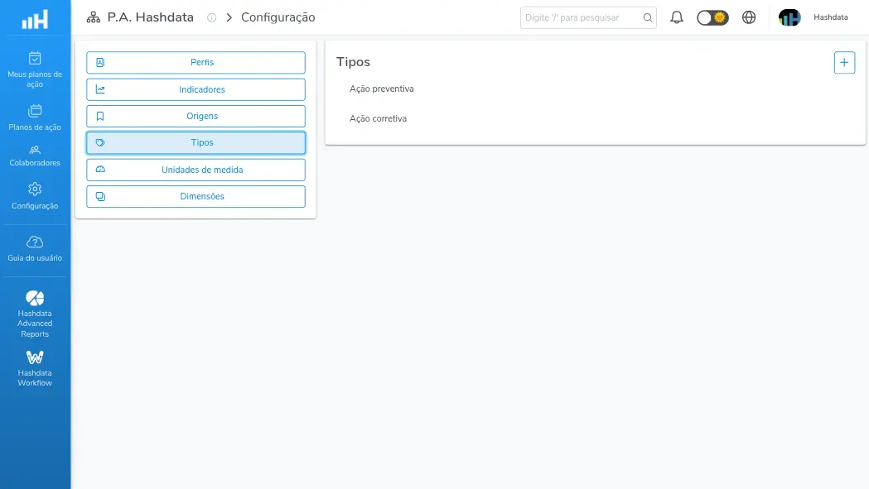869x489 pixels.
Task: Click the info icon next to P.A. Hashdata
Action: tap(212, 17)
